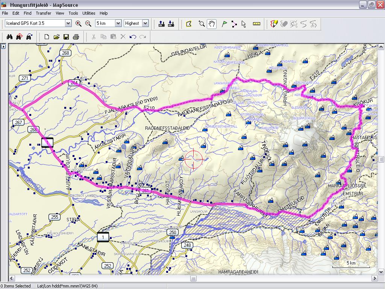
Task: Open the Utilities menu
Action: click(x=89, y=13)
